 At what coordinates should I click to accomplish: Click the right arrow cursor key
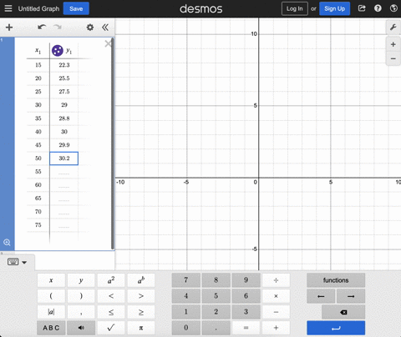pyautogui.click(x=351, y=296)
